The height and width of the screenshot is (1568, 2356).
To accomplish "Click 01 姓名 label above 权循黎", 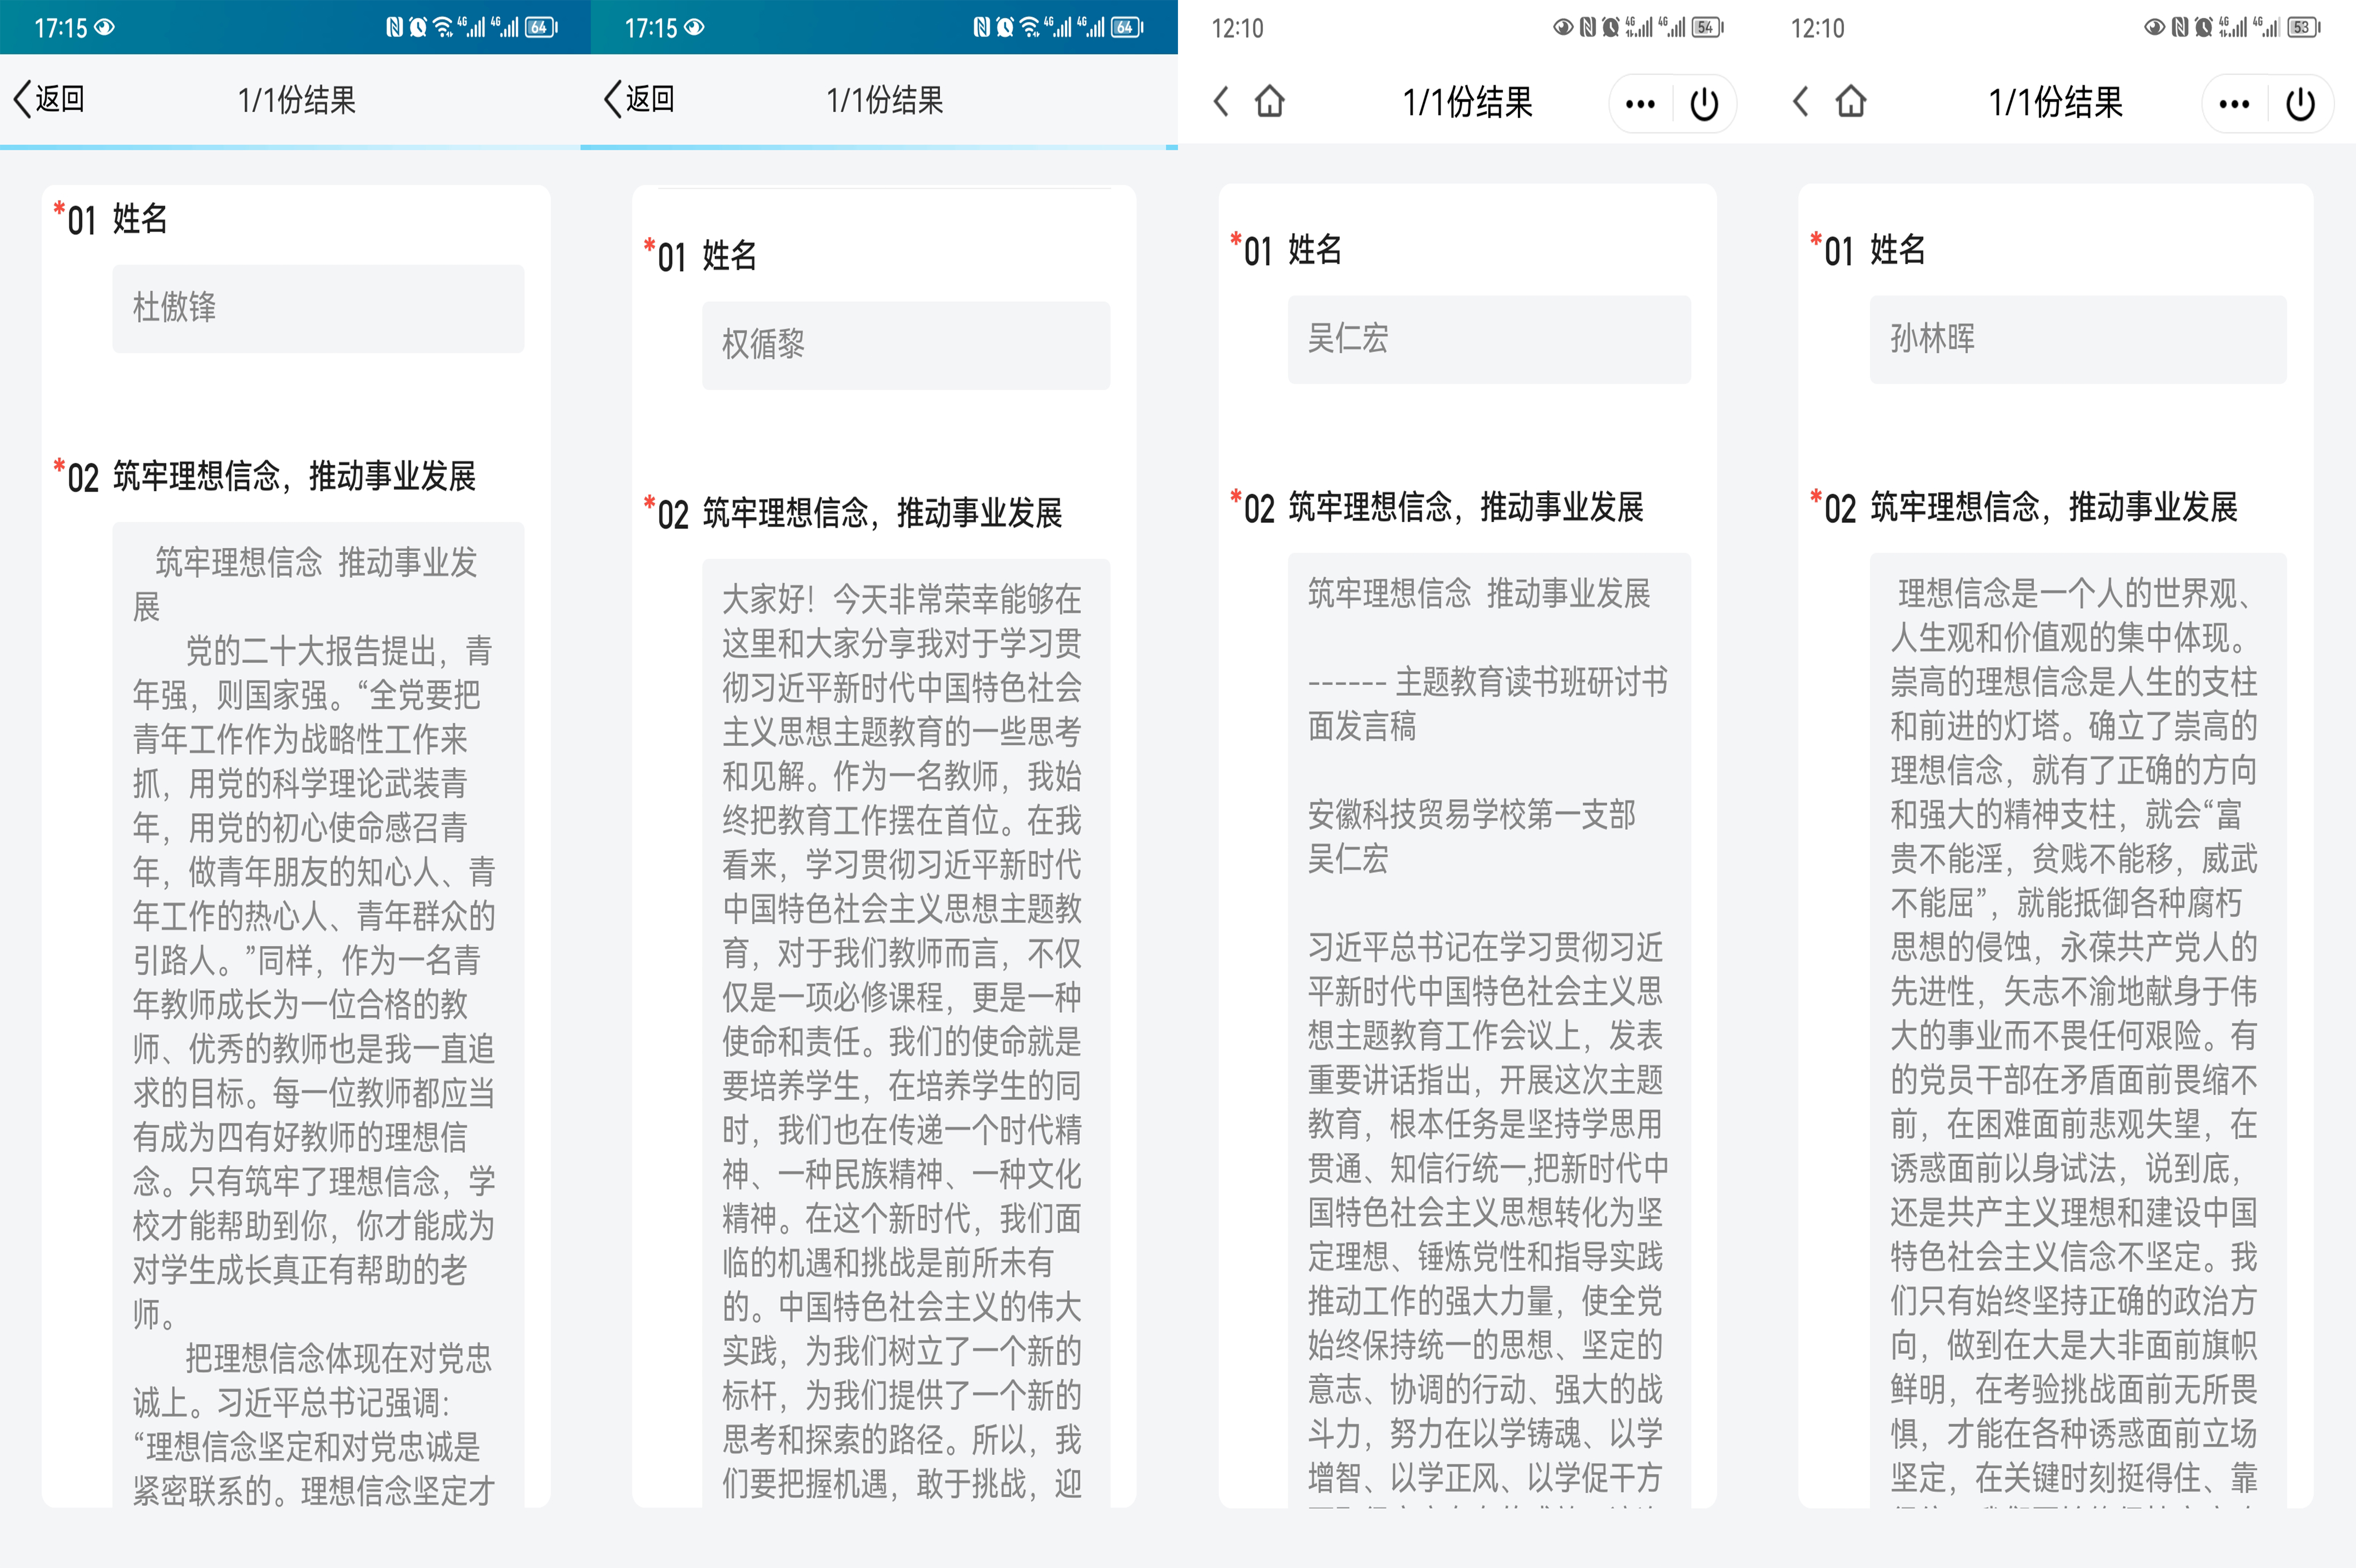I will tap(701, 255).
